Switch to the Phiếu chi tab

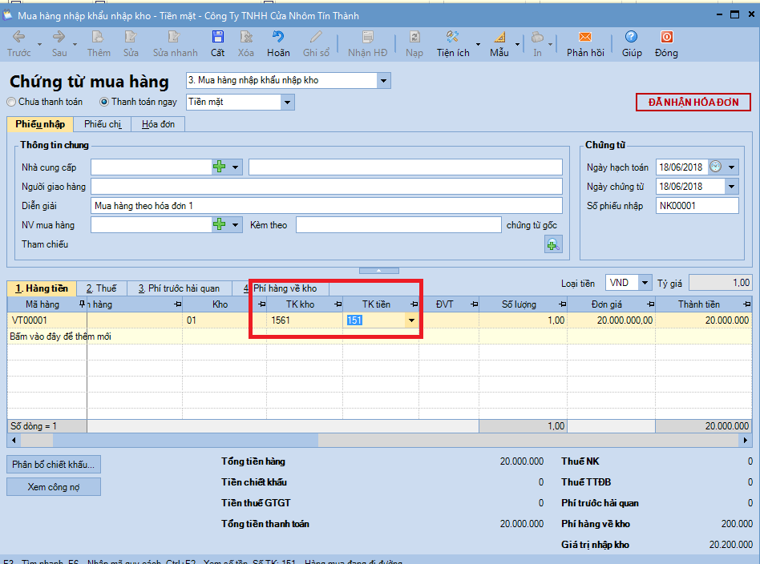click(x=103, y=124)
